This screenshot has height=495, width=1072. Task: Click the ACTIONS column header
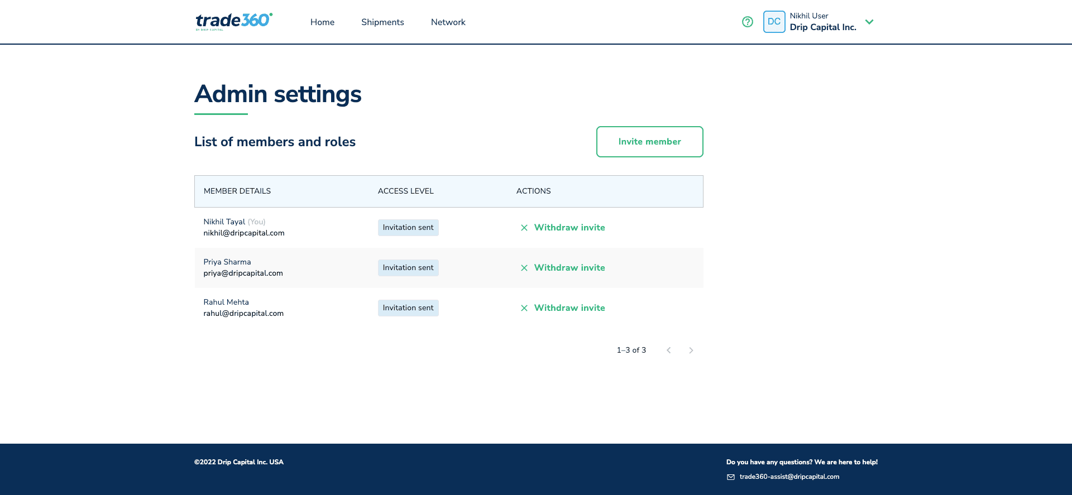coord(533,191)
